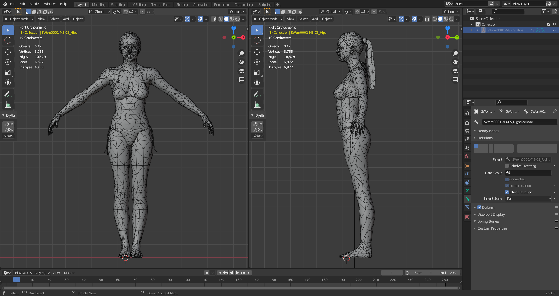Select the Scale tool in right viewport
The height and width of the screenshot is (296, 559).
[x=257, y=72]
